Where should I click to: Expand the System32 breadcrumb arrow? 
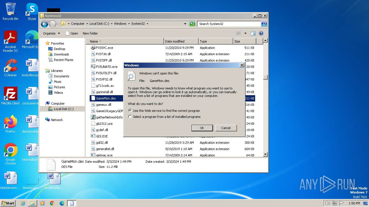(x=147, y=24)
